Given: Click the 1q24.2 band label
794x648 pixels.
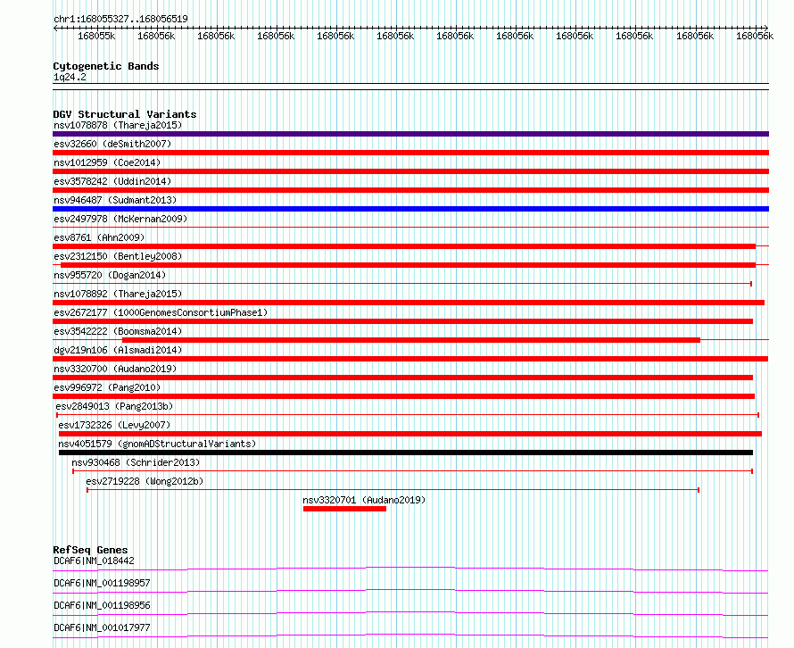Looking at the screenshot, I should coord(70,77).
